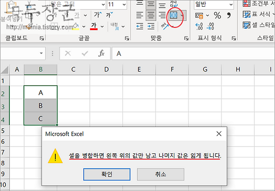Select the cell containing A in column B
The image size is (275, 191).
click(x=41, y=92)
